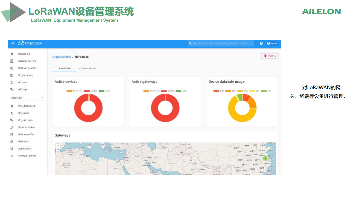Click the Org. users person icon
353x198 pixels.
click(12, 113)
